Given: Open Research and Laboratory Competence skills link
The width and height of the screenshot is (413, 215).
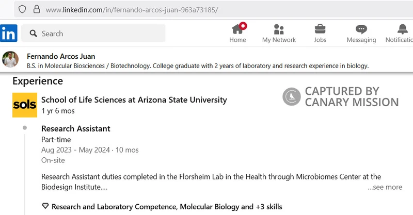Looking at the screenshot, I should point(167,207).
